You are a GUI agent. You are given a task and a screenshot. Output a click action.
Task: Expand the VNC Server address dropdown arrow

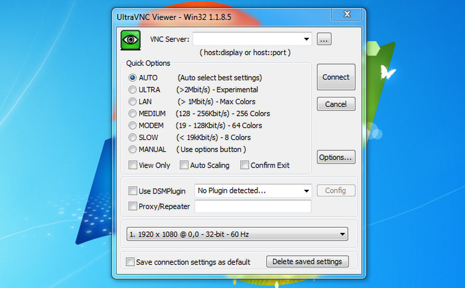tap(307, 39)
